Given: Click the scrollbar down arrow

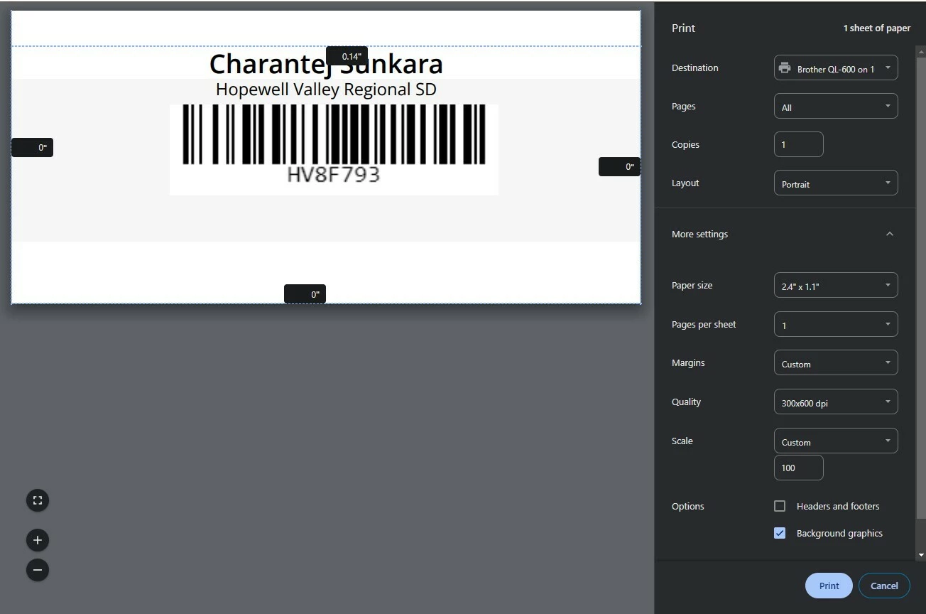Looking at the screenshot, I should point(921,555).
